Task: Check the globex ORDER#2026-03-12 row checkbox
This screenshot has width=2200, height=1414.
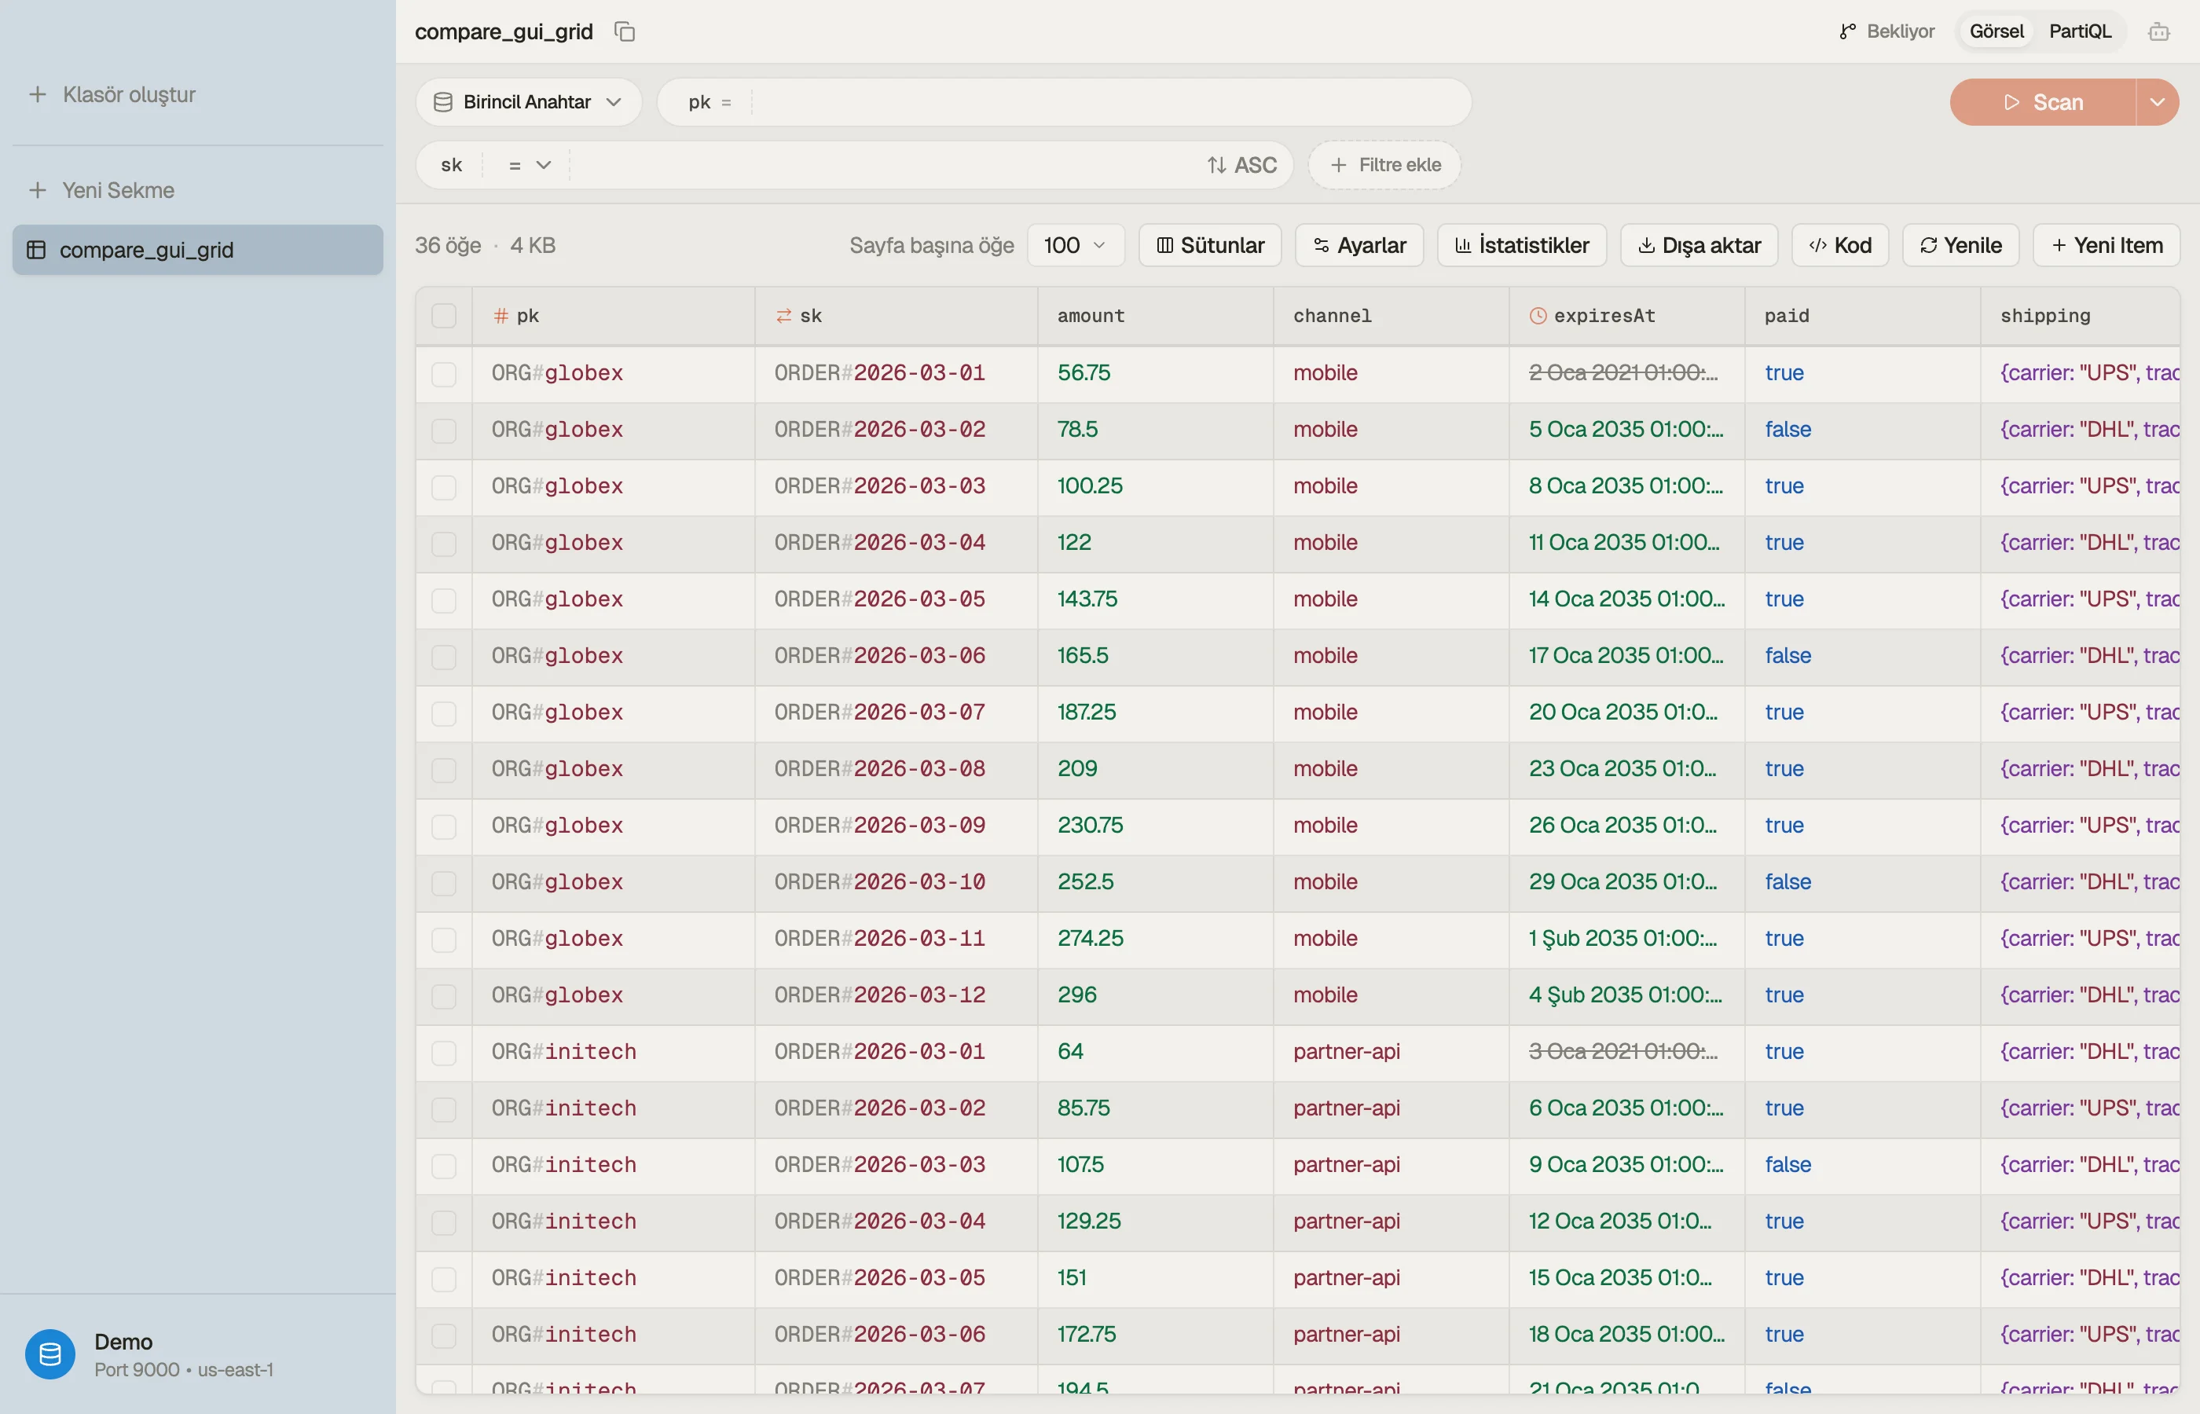Action: click(443, 996)
